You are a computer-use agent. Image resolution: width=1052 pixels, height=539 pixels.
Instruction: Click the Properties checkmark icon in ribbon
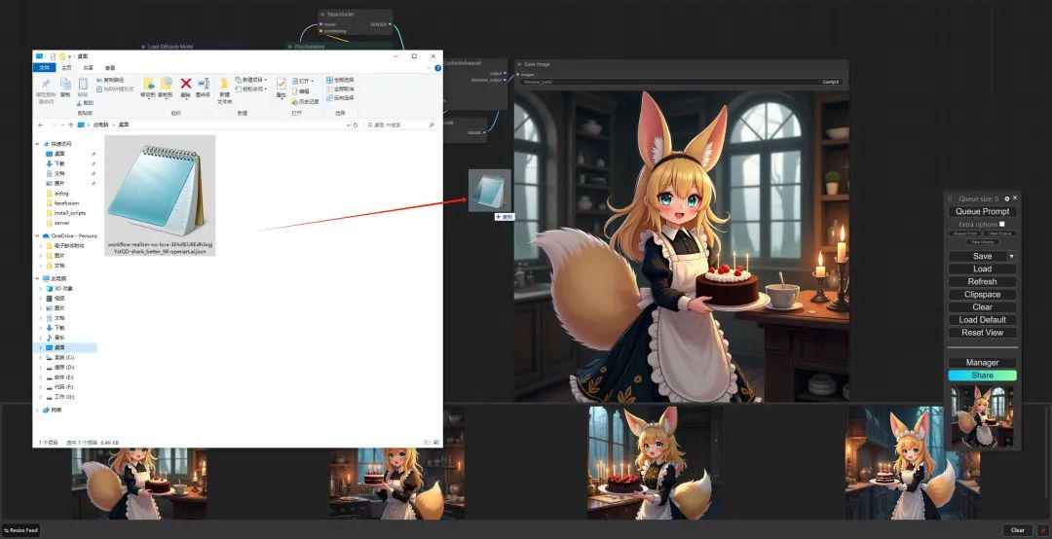281,88
